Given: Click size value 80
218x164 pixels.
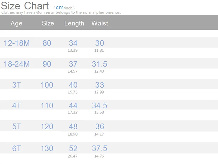Looking at the screenshot, I should click(47, 43).
